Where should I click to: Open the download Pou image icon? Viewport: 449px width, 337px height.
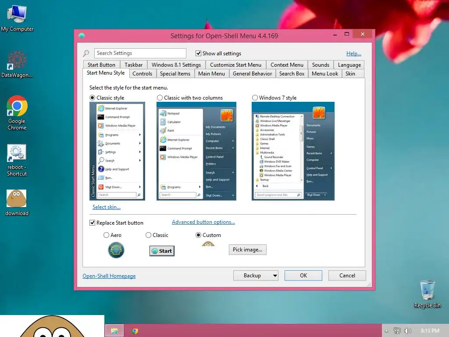click(17, 202)
